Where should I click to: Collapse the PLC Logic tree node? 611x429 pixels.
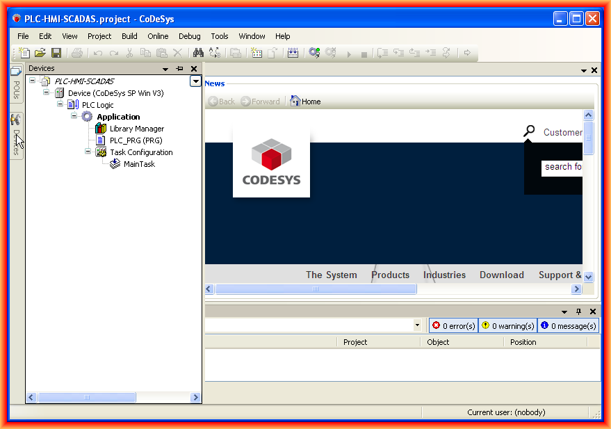[60, 104]
